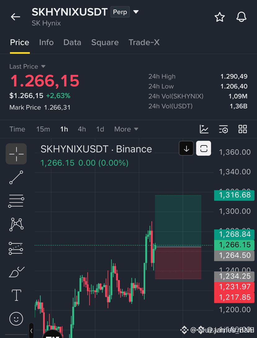Screen dimensions: 257x338
Task: Open the Square tab
Action: [x=105, y=42]
